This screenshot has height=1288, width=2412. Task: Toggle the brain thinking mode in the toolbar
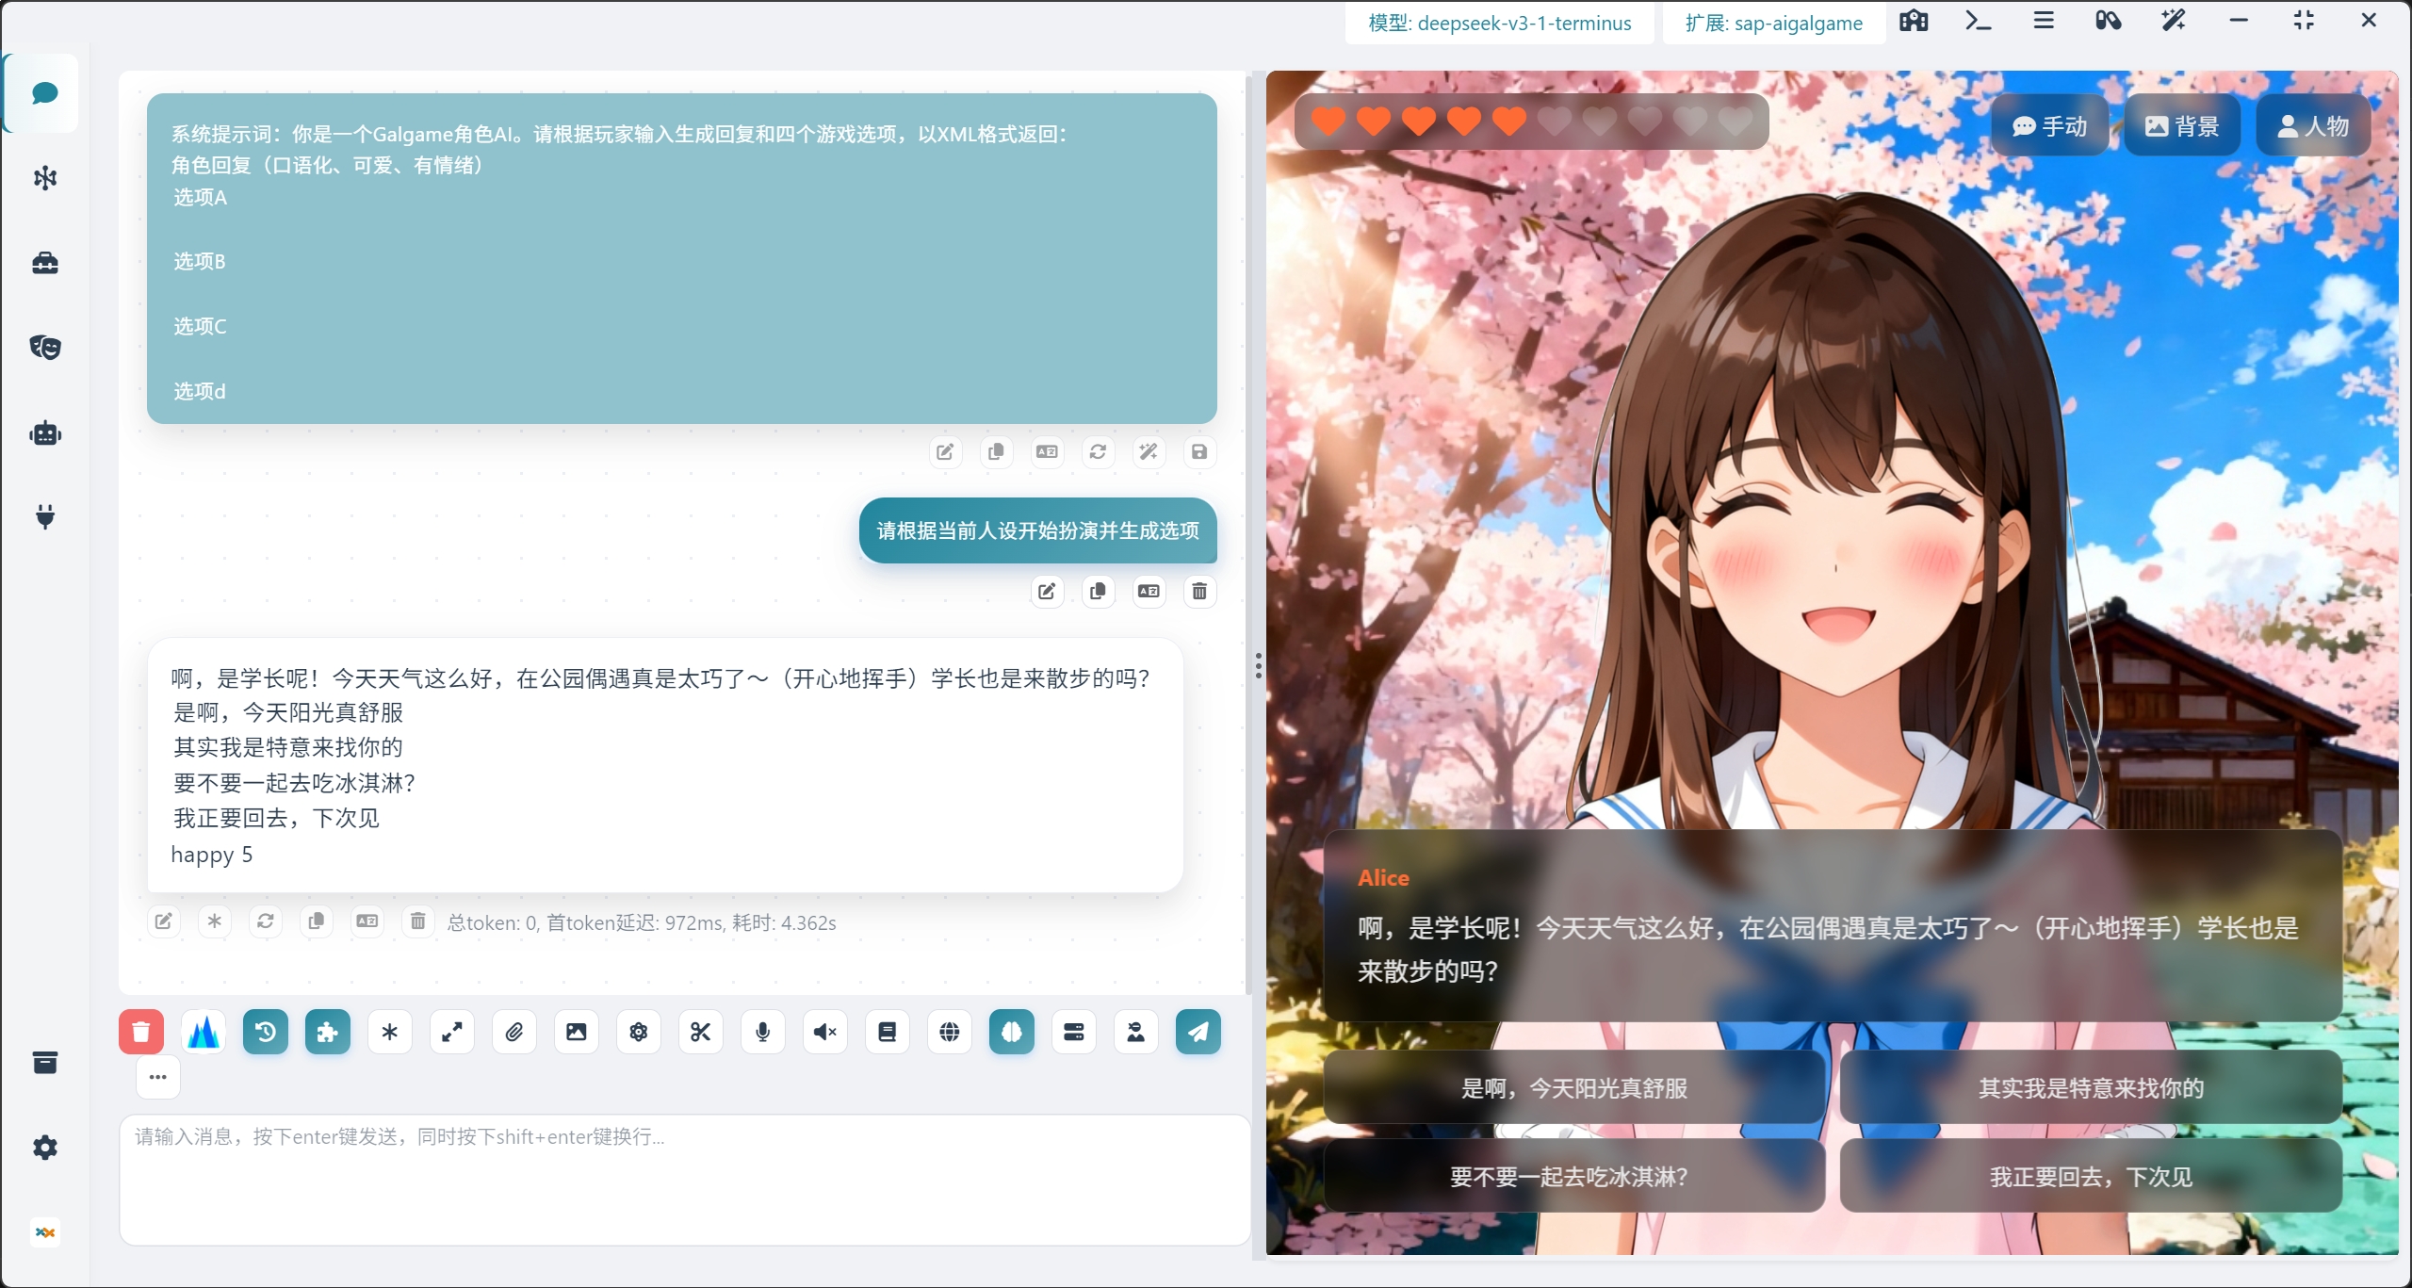(x=1010, y=1032)
